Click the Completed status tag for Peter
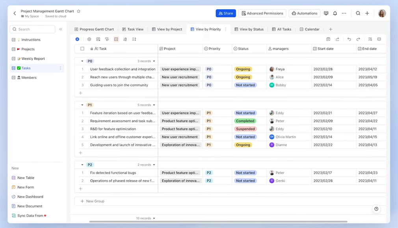 (x=245, y=121)
